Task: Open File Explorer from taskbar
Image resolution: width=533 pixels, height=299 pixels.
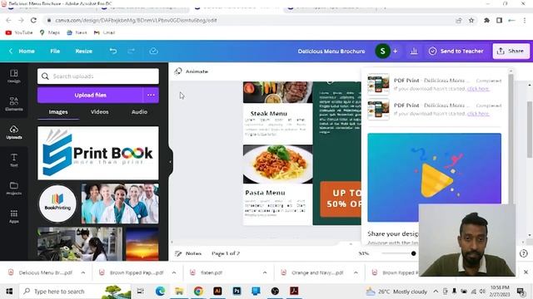Action: (179, 292)
